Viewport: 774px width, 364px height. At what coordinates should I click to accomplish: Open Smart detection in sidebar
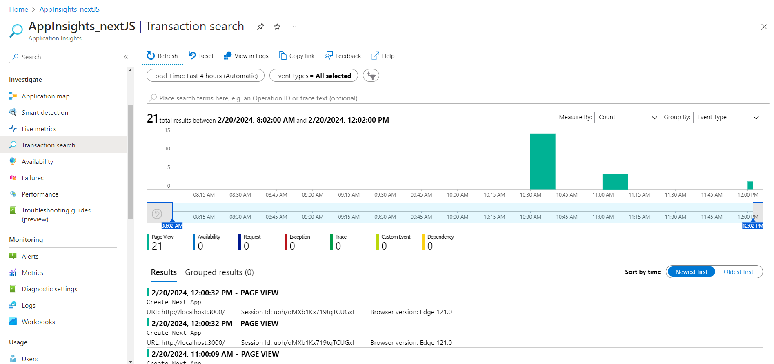45,112
